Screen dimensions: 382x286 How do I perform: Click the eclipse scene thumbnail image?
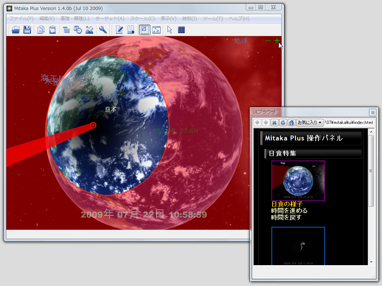coord(298,181)
